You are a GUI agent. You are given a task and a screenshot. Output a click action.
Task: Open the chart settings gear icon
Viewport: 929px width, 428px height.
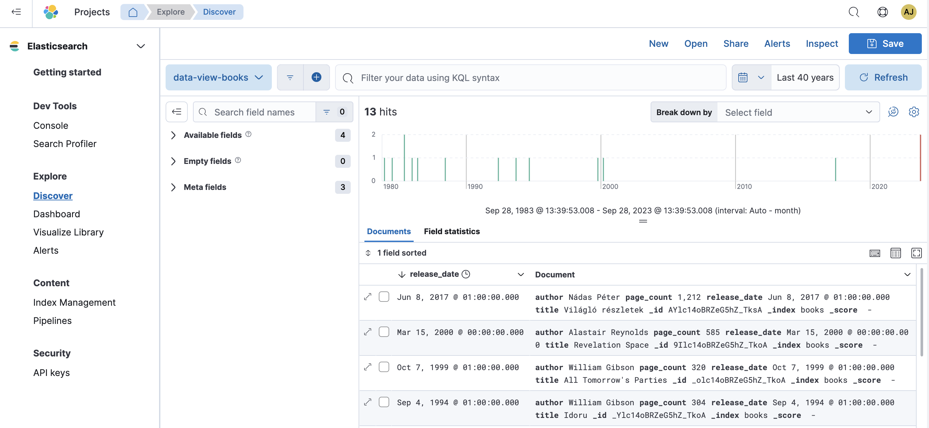[913, 112]
